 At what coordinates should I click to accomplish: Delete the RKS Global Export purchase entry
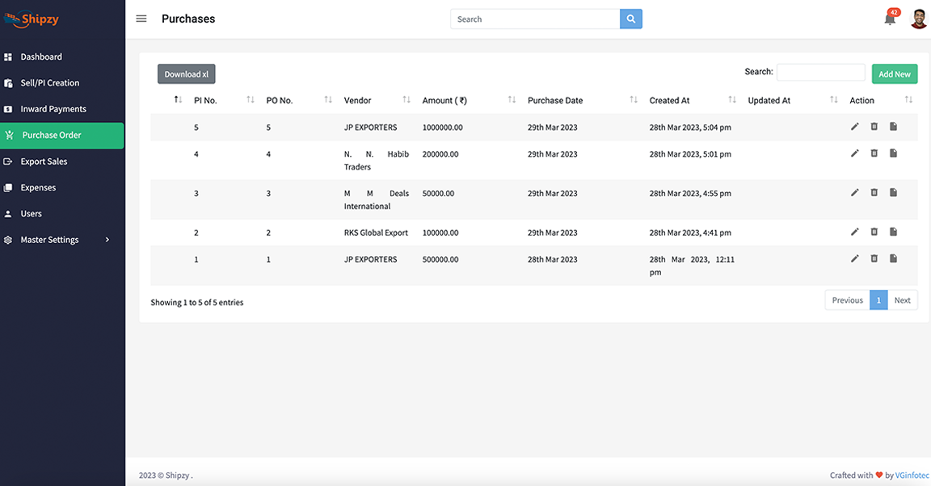click(x=874, y=232)
